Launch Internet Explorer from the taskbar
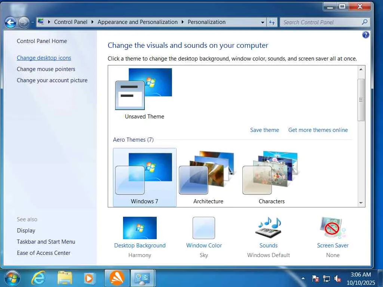The height and width of the screenshot is (287, 383). click(39, 278)
